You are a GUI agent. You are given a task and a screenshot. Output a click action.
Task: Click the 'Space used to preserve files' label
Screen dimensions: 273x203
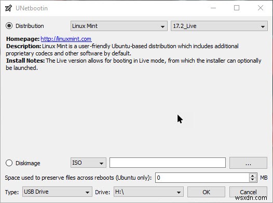point(78,178)
